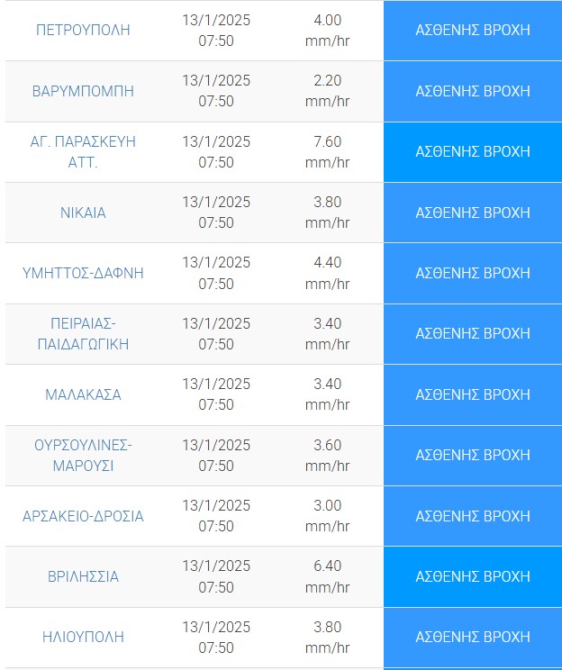Screen dimensions: 562x670
Task: Open the ΥΜΗΤΤΟΣ-ΔΑΦΝΗ station link
Action: point(83,273)
